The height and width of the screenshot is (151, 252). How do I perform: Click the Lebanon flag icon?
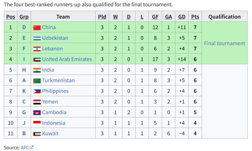[37, 49]
